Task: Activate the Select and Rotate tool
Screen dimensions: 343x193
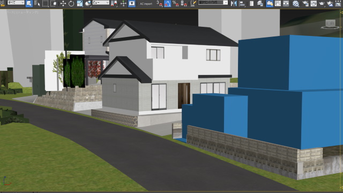Action: [x=71, y=4]
